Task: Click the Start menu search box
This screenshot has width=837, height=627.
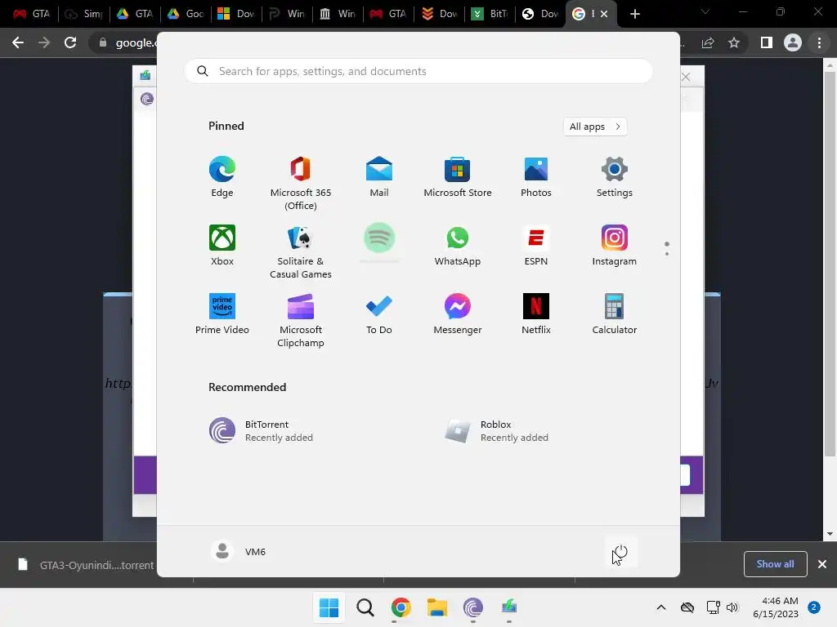Action: [418, 72]
